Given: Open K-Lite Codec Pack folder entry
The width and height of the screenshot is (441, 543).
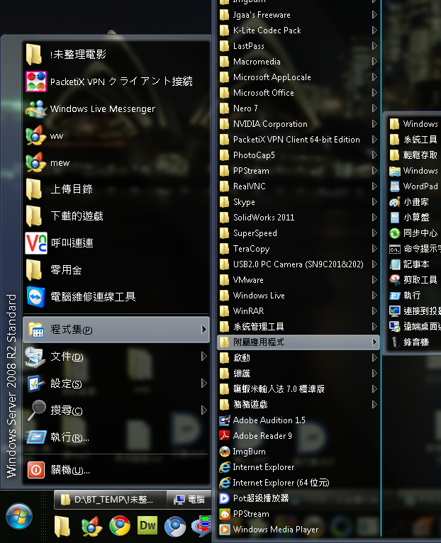Looking at the screenshot, I should tap(298, 30).
